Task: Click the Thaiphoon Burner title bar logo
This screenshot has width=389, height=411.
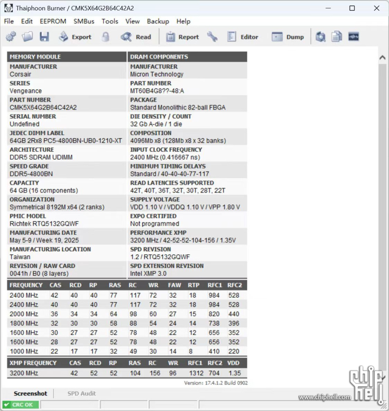Action: (8, 8)
